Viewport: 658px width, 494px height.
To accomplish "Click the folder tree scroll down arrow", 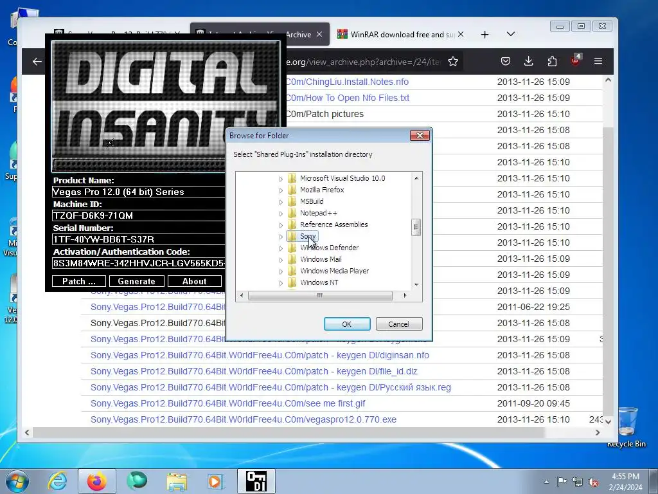I will [416, 284].
